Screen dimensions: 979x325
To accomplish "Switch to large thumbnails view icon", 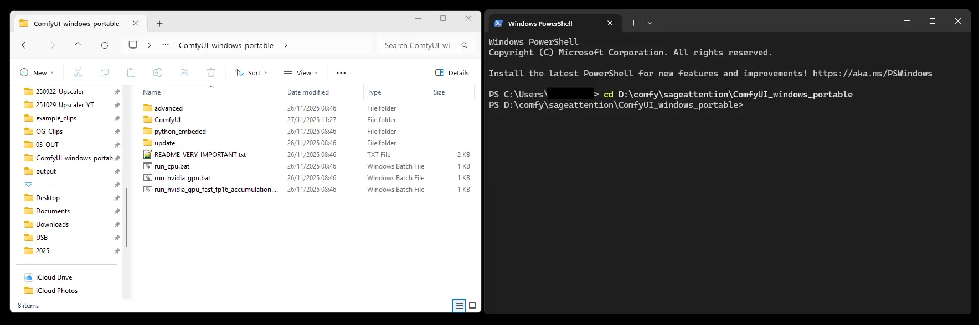I will pos(472,306).
